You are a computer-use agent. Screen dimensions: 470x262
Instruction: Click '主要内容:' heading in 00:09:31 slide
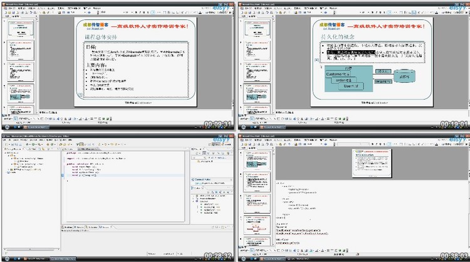[97, 65]
